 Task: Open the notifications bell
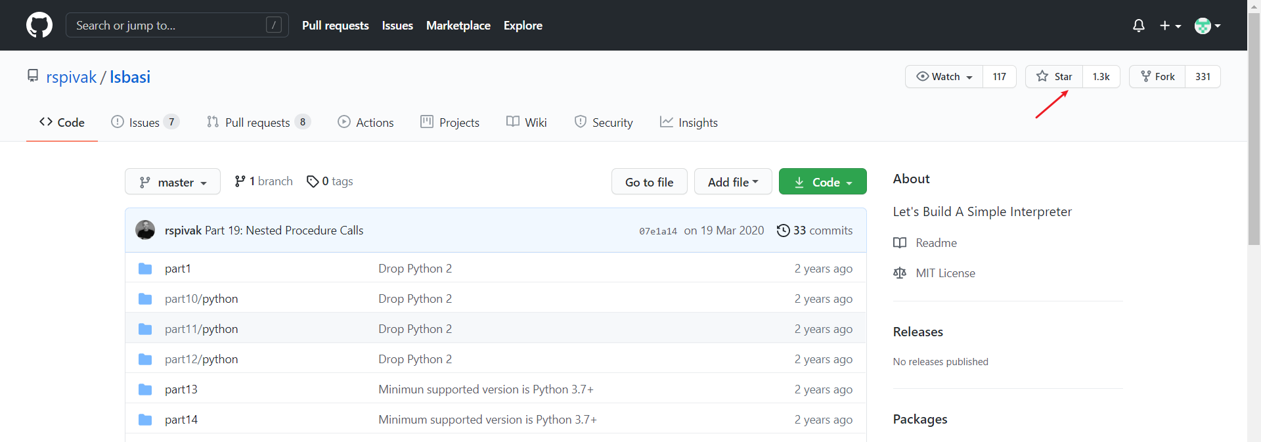coord(1139,26)
